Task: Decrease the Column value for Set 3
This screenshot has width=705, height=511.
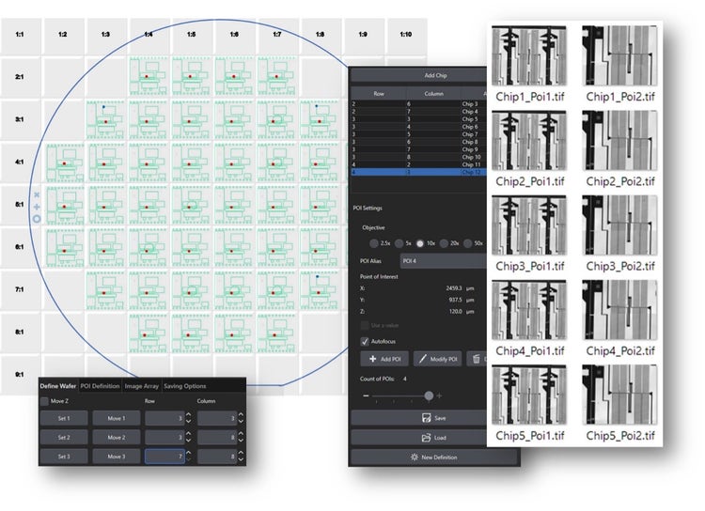Action: (241, 460)
